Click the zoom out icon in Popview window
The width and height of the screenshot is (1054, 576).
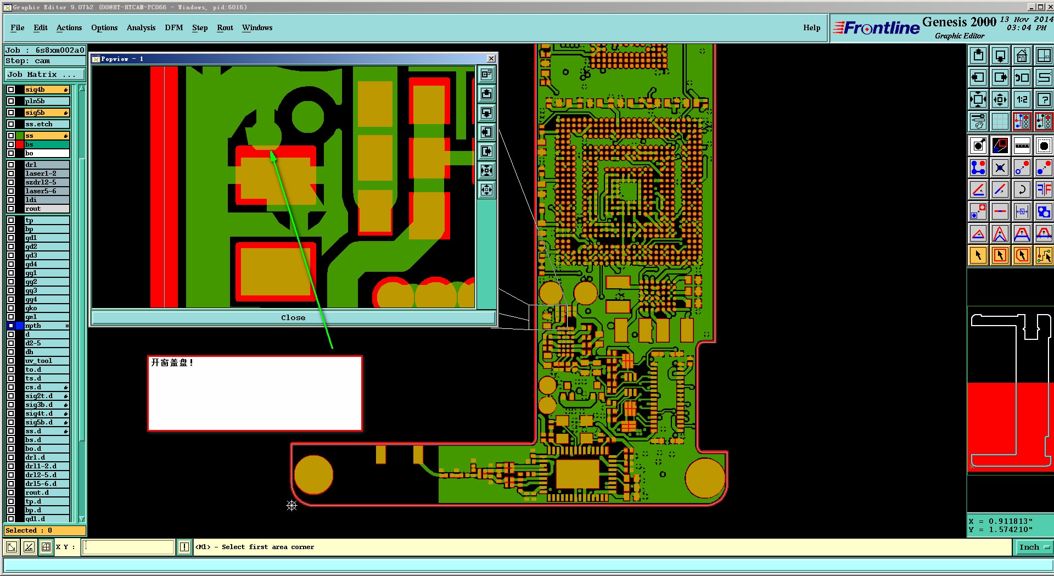(486, 190)
